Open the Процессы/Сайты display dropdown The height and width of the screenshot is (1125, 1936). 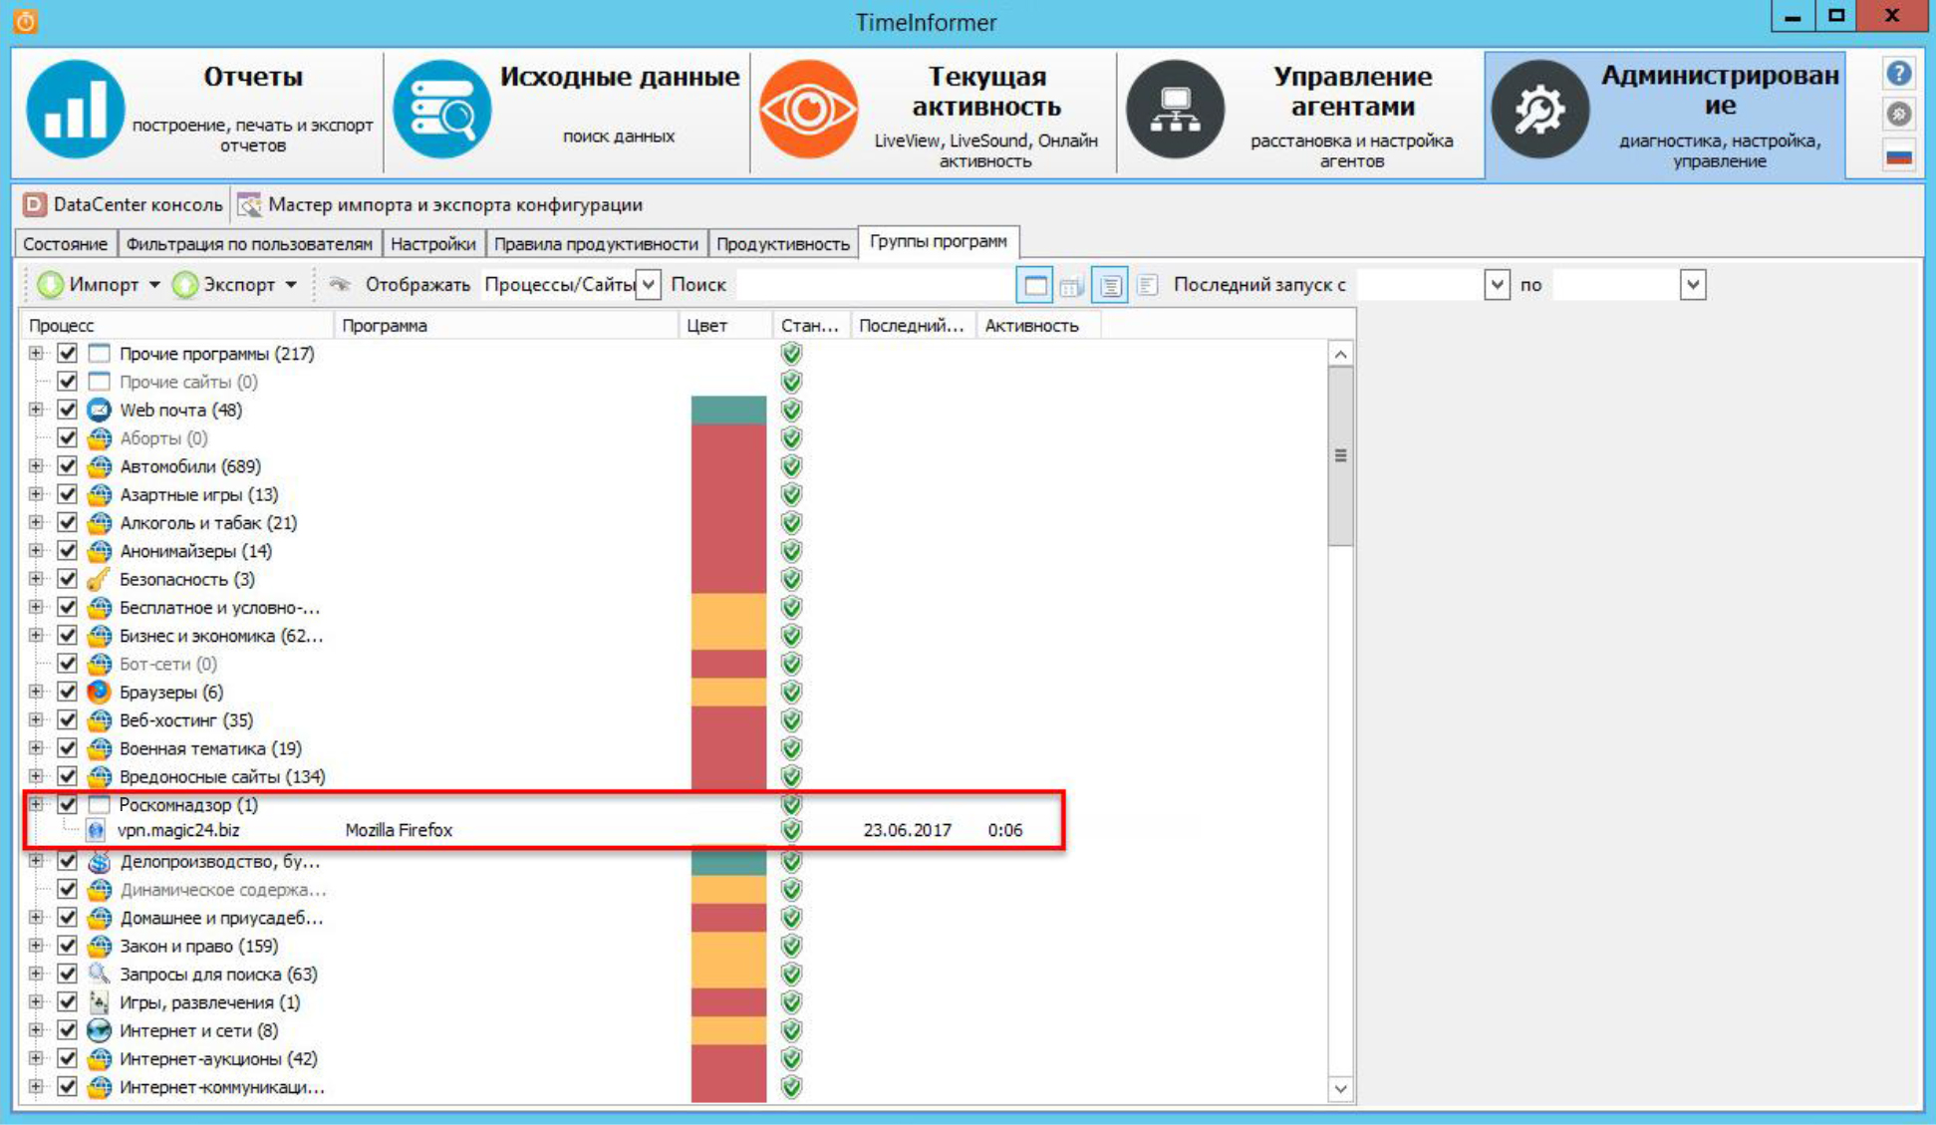pyautogui.click(x=649, y=285)
